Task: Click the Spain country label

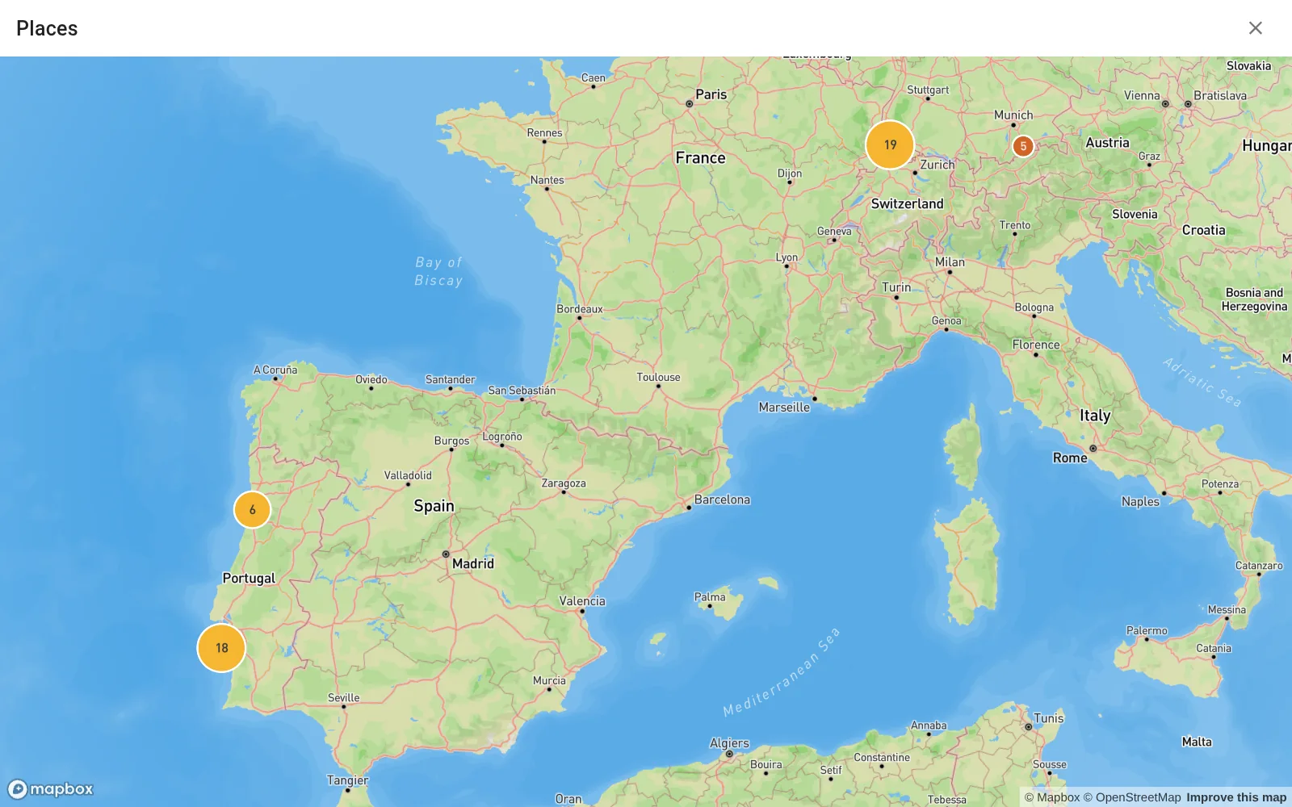Action: pyautogui.click(x=434, y=506)
